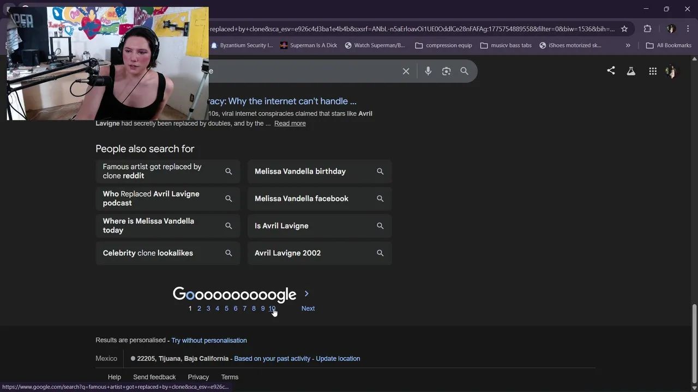This screenshot has width=698, height=392.
Task: Open the Terms footer link
Action: pos(230,377)
